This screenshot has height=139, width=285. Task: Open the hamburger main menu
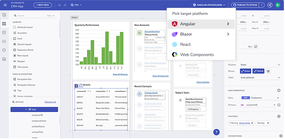point(5,5)
